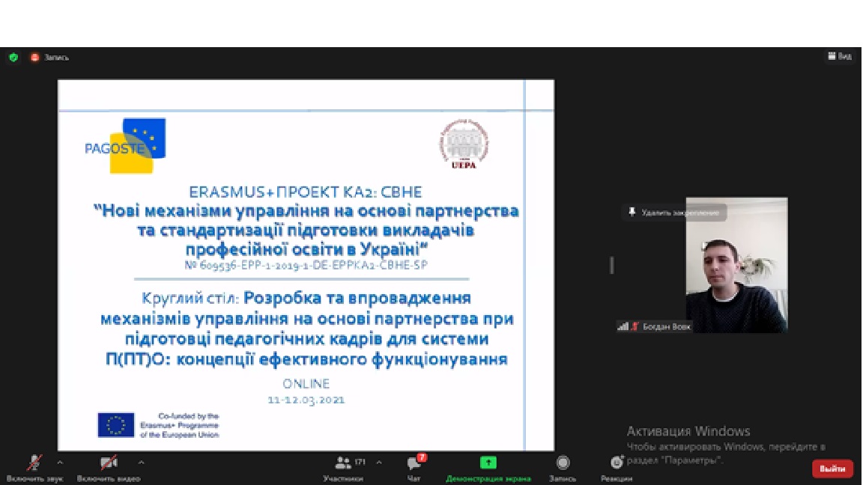
Task: Open the Участники participants panel
Action: click(344, 463)
